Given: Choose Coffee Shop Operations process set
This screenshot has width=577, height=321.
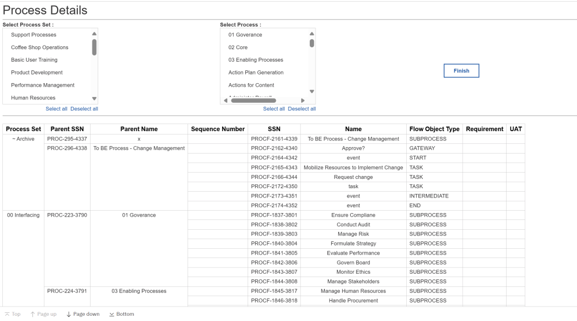Looking at the screenshot, I should pyautogui.click(x=40, y=47).
